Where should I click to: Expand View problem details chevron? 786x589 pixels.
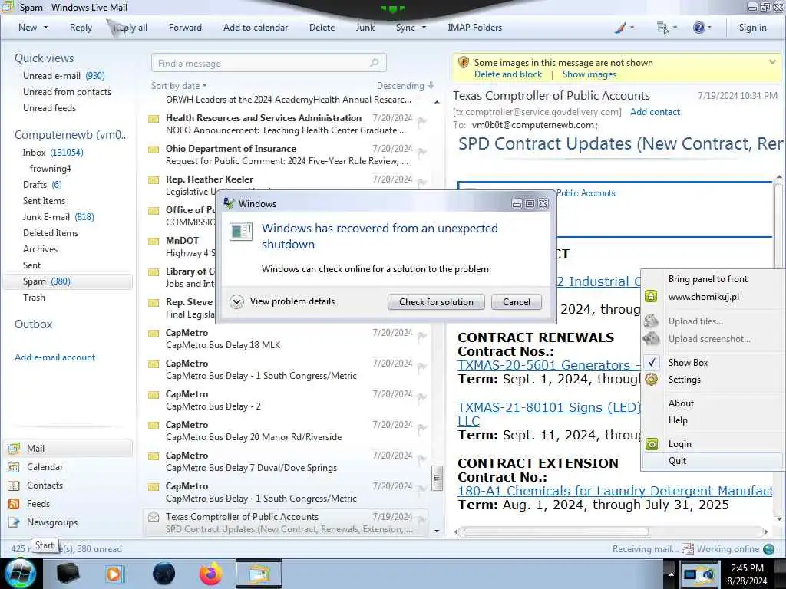point(236,301)
